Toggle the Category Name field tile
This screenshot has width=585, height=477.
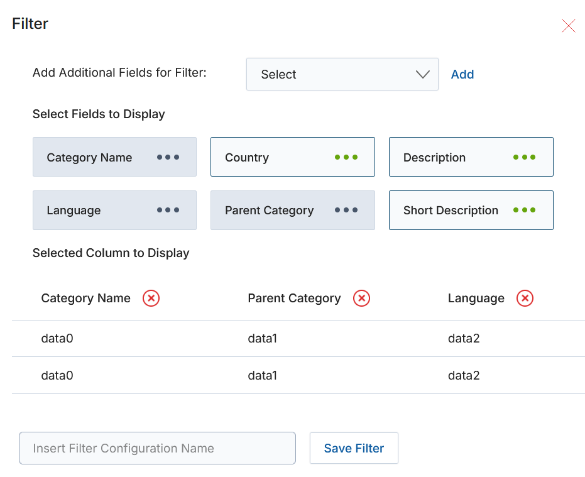[x=114, y=156]
